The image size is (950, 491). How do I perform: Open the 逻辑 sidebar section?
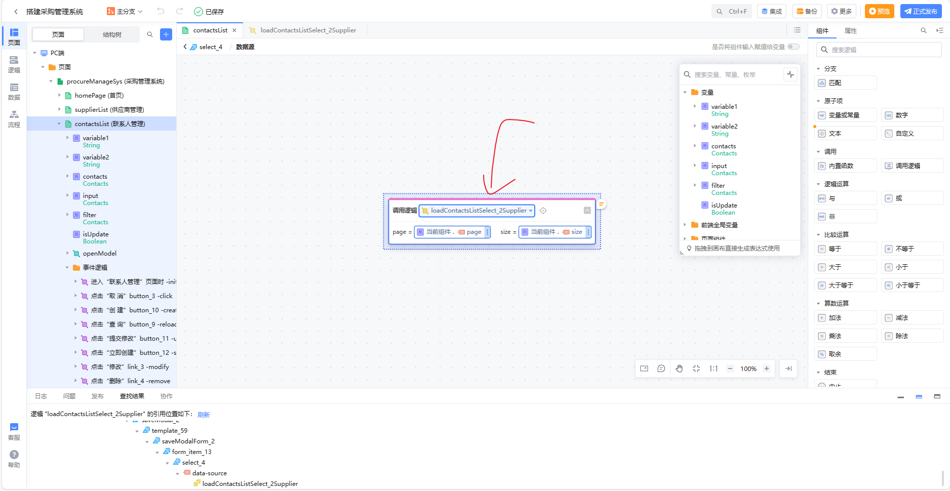14,64
